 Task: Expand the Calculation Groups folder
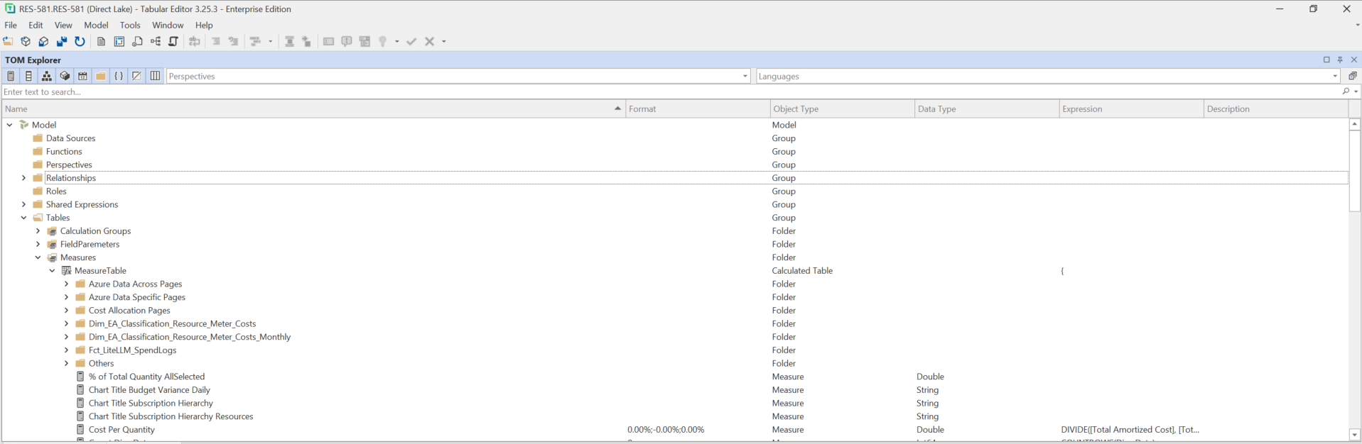38,231
